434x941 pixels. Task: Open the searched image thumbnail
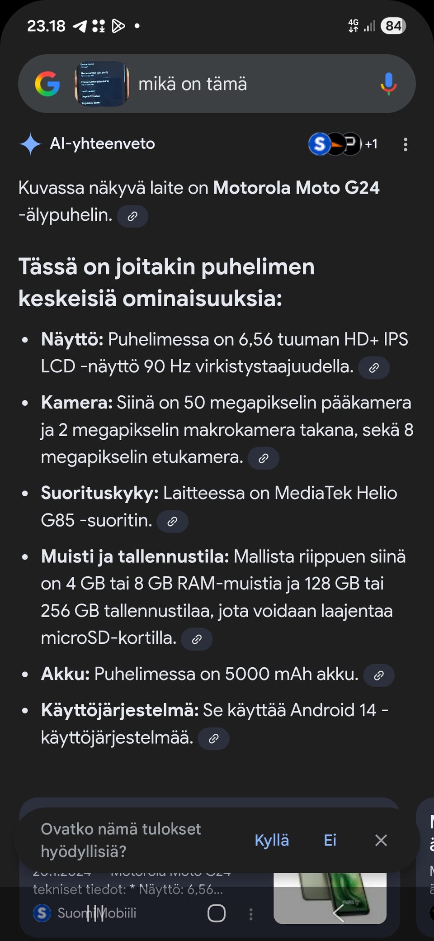102,84
